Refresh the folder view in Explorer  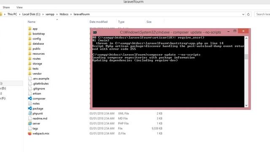click(248, 14)
